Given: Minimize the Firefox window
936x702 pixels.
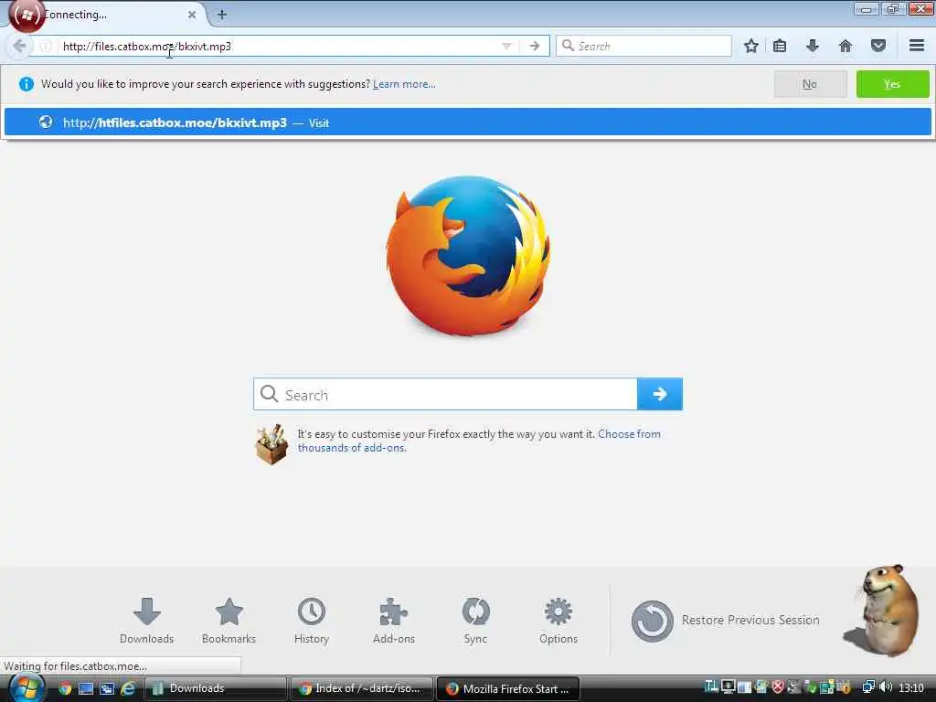Looking at the screenshot, I should pos(867,9).
